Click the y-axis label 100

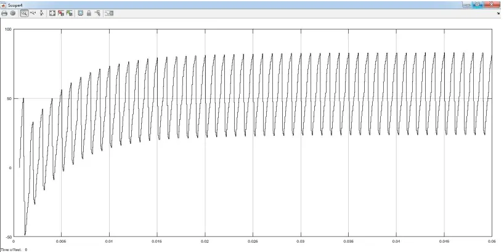[8, 29]
